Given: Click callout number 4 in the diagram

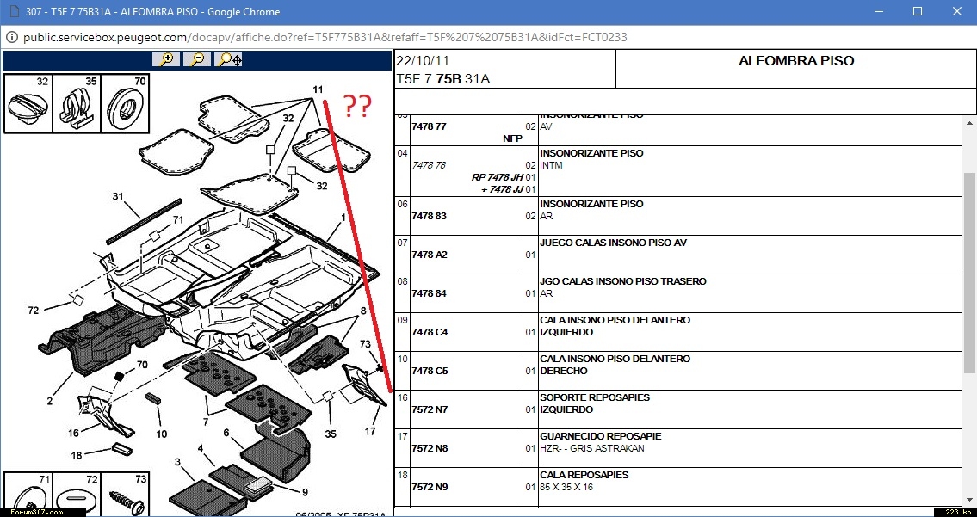Looking at the screenshot, I should (201, 448).
